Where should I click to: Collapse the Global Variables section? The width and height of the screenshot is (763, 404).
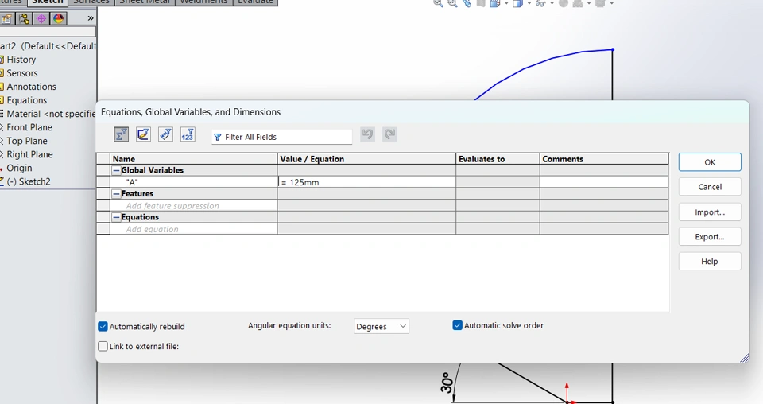point(116,170)
